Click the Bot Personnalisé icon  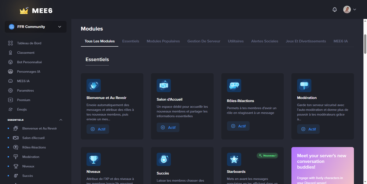click(10, 62)
